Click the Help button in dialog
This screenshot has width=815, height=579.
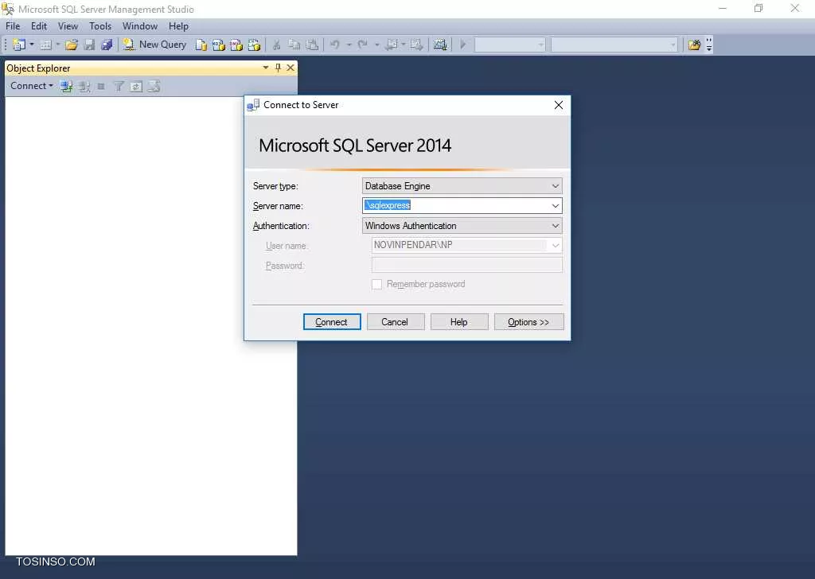click(x=459, y=322)
